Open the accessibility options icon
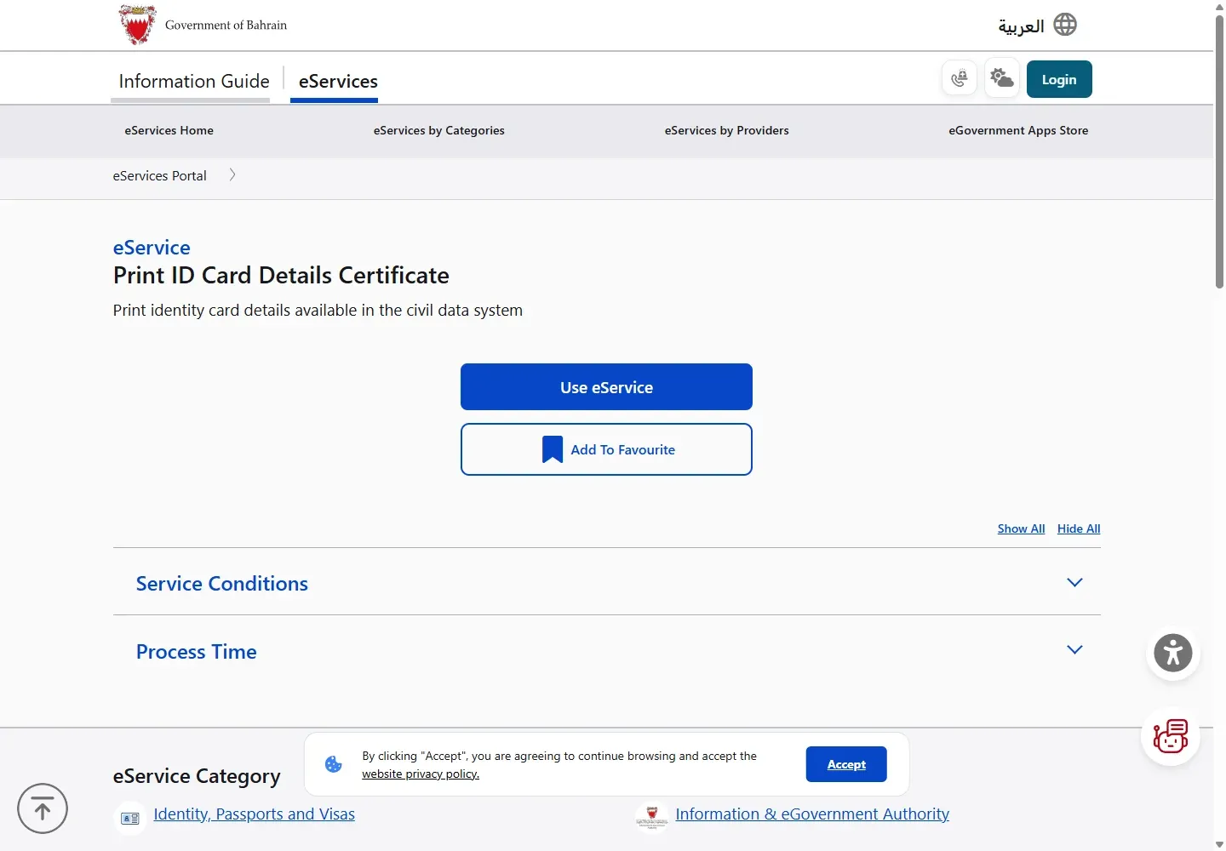This screenshot has width=1226, height=851. coord(1173,654)
